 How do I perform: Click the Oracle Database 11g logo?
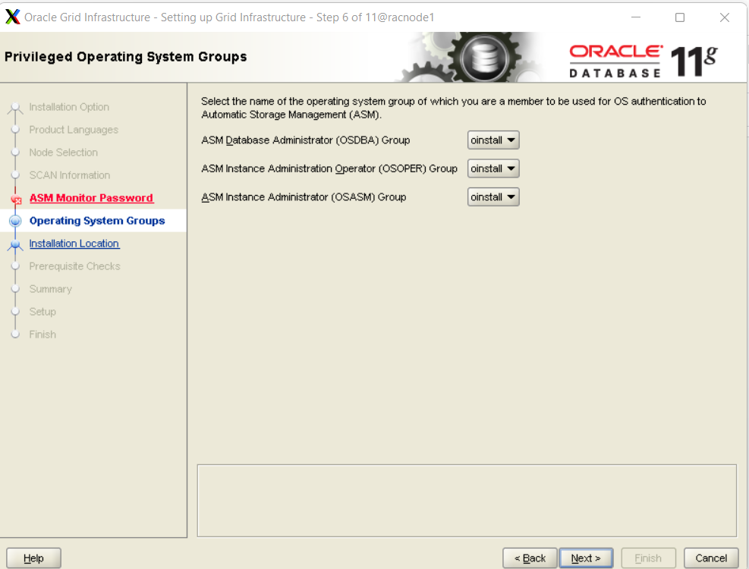click(x=643, y=61)
